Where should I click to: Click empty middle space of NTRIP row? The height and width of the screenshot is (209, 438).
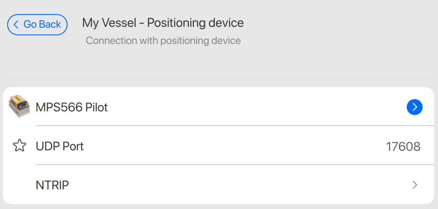pos(231,185)
